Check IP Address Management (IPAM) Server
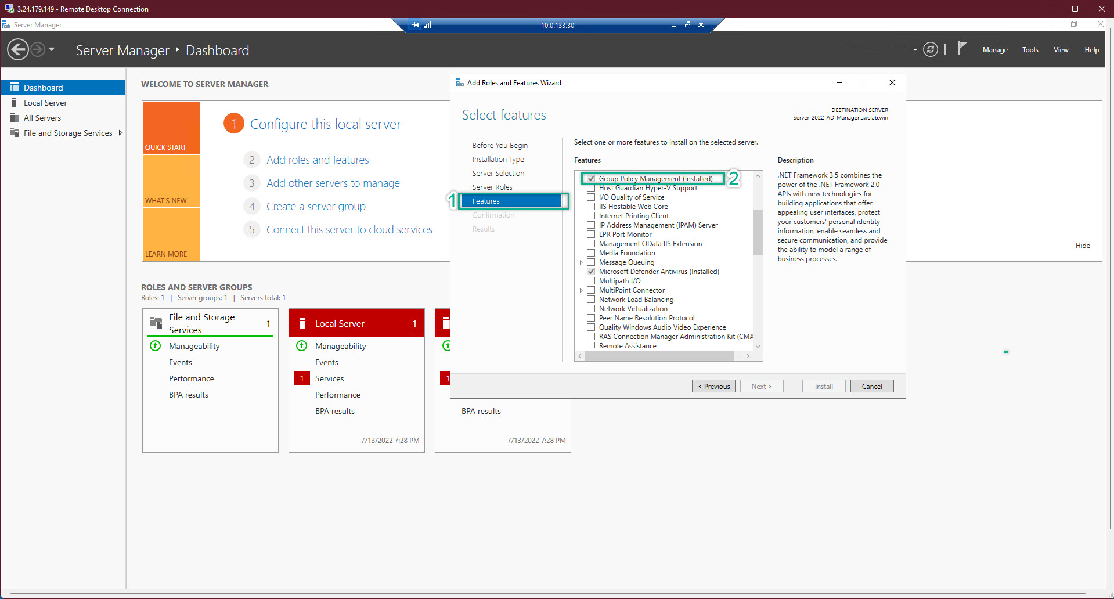The image size is (1114, 599). point(591,225)
